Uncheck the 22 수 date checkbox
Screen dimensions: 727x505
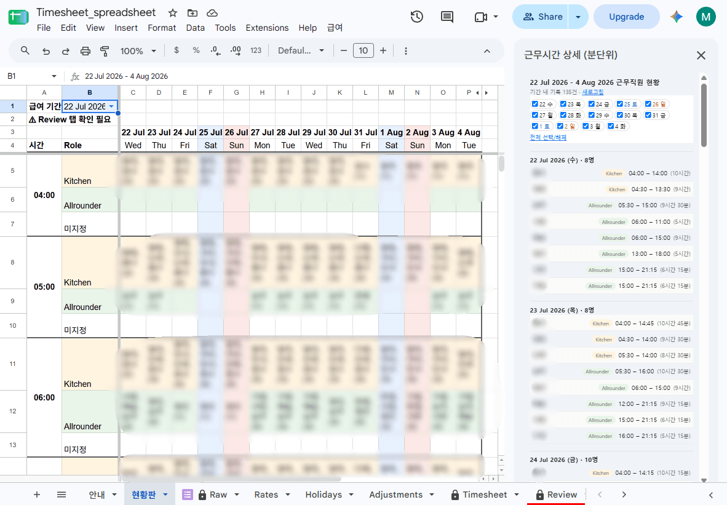(534, 104)
